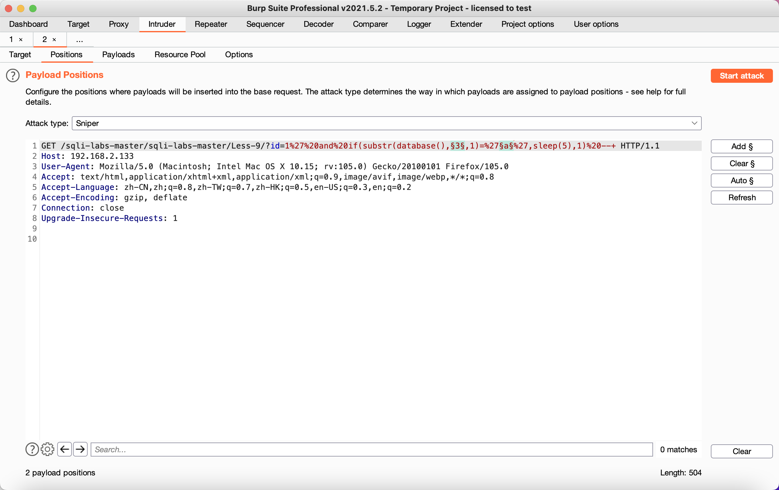Open the Intruder Target sub-tab

point(20,54)
